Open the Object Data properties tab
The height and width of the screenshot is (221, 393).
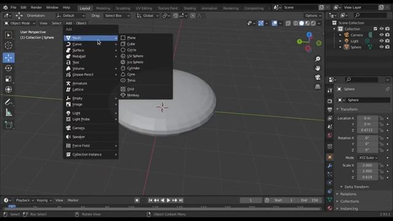coord(330,200)
